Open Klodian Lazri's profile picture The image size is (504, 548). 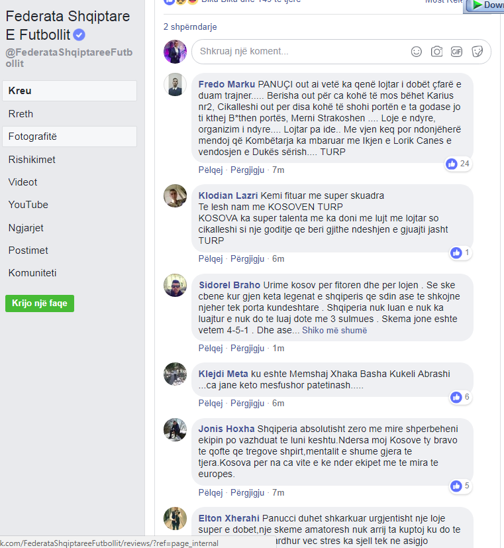click(x=175, y=195)
